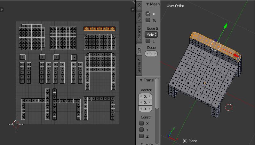Click the XYZ axis indicator gizmo

click(172, 134)
